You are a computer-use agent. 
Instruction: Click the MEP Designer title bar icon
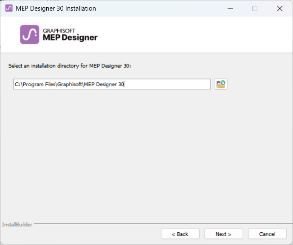point(9,8)
